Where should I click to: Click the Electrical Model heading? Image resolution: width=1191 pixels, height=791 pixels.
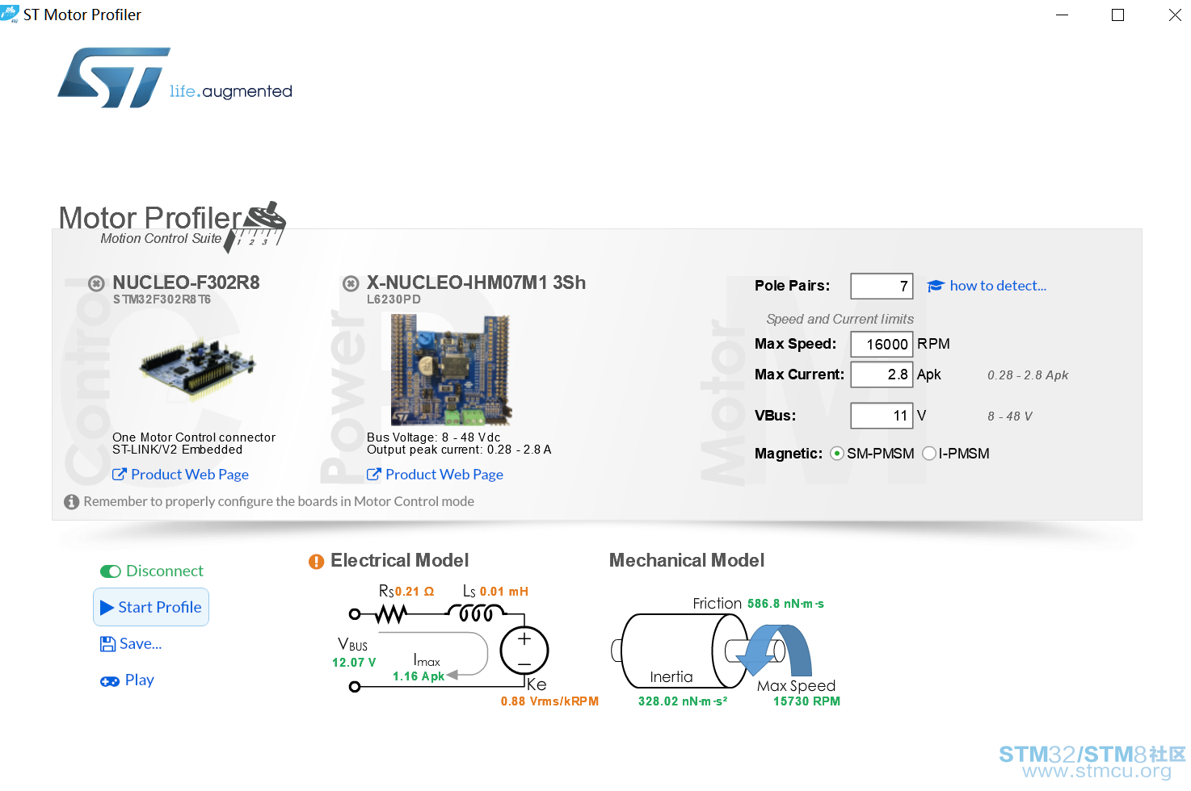pos(400,560)
